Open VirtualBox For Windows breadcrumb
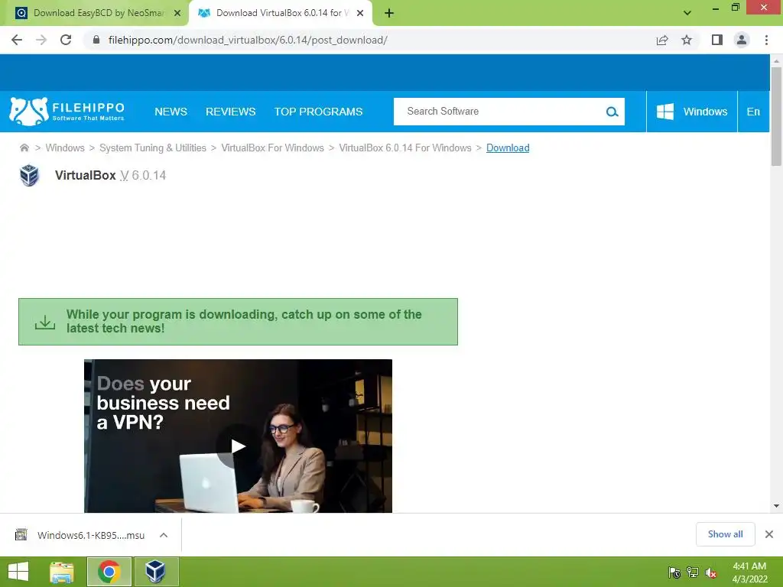The width and height of the screenshot is (783, 587). pyautogui.click(x=273, y=148)
